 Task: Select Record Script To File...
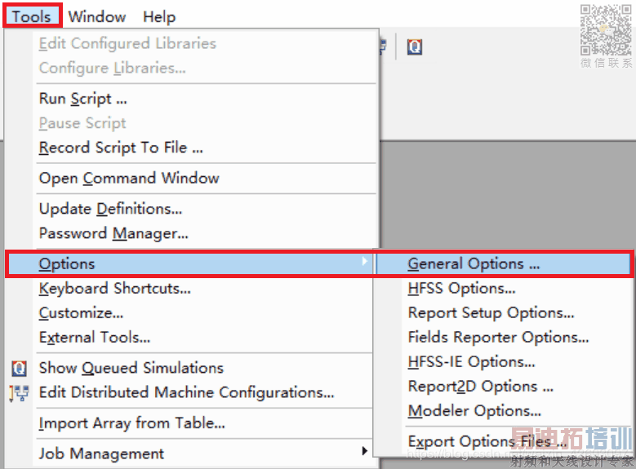click(x=121, y=148)
